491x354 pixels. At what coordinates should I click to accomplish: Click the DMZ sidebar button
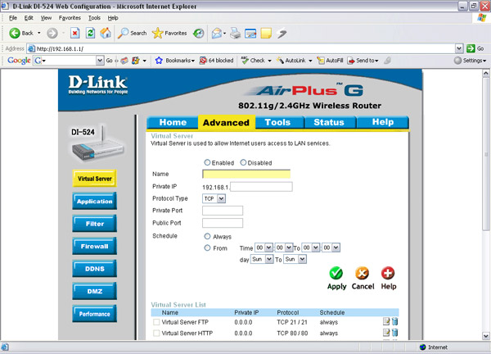pos(94,291)
